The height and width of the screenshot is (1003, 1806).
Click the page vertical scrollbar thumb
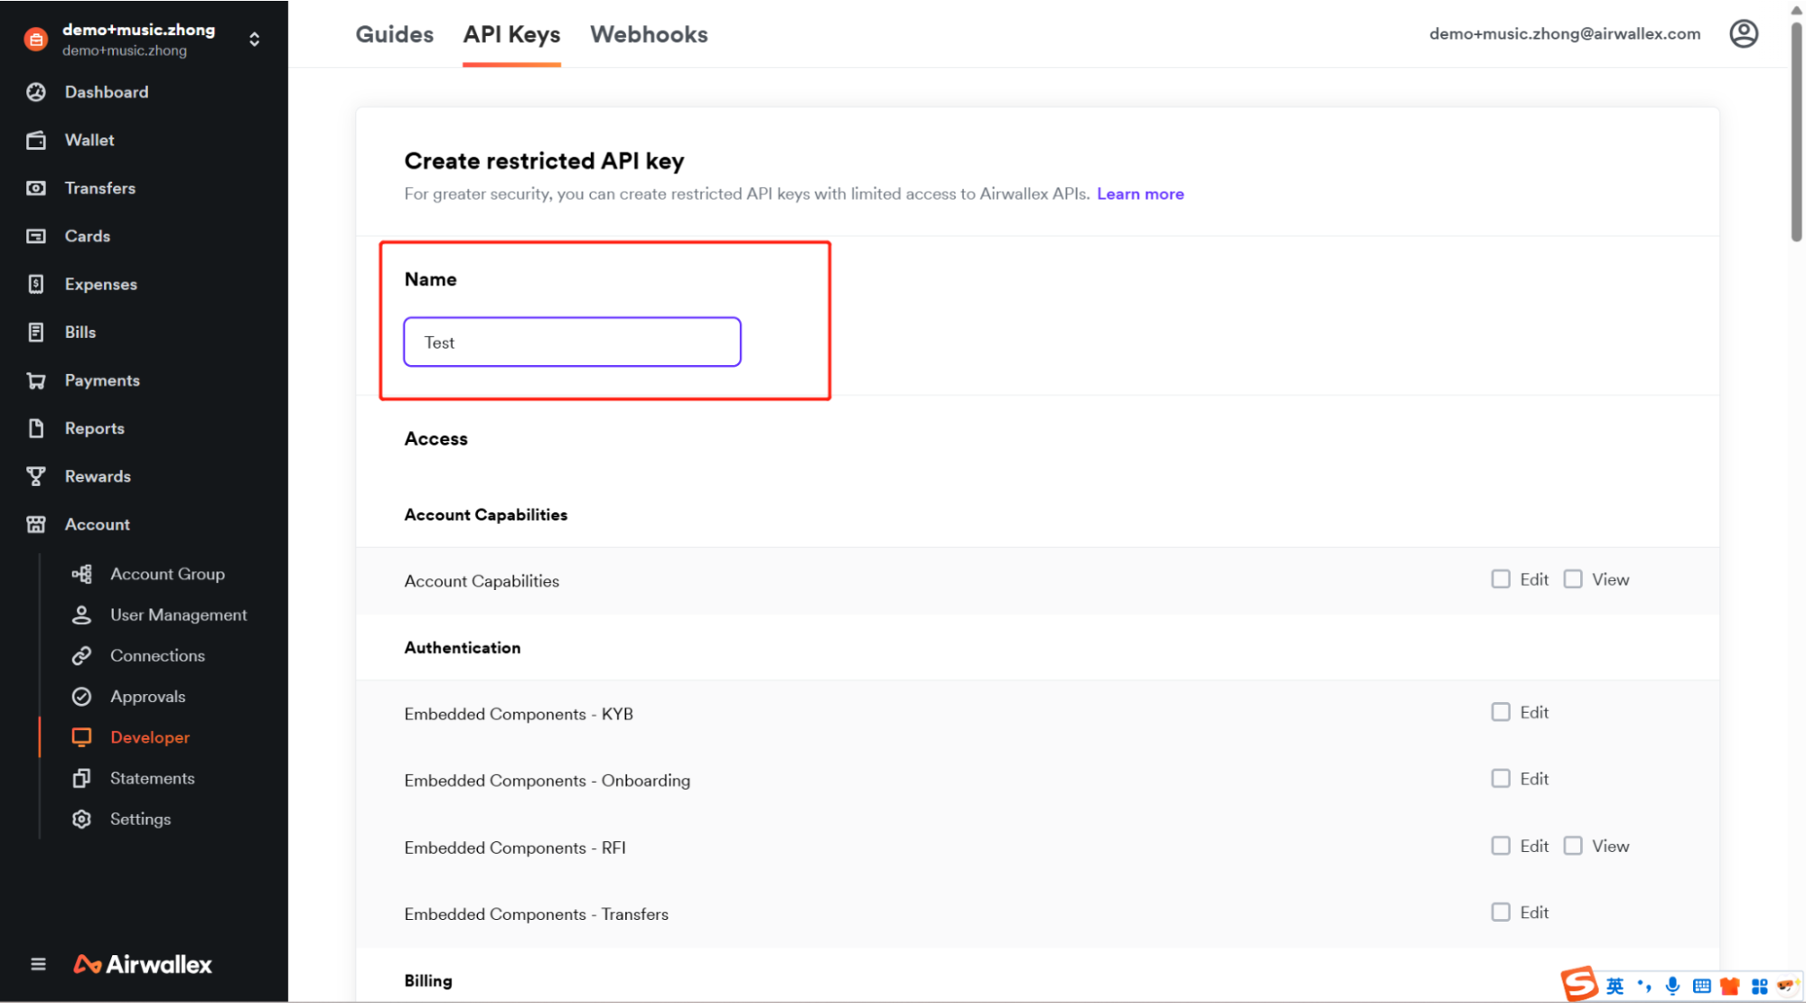point(1796,131)
